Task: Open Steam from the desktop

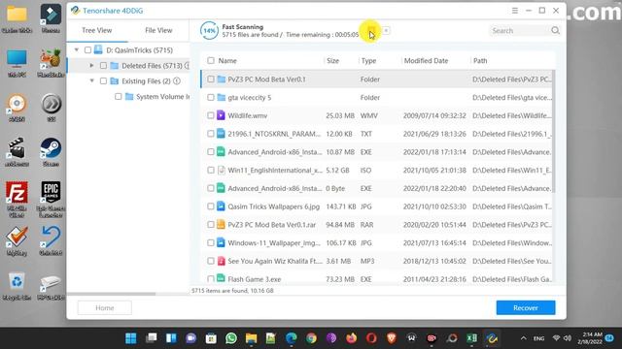Action: (51, 152)
